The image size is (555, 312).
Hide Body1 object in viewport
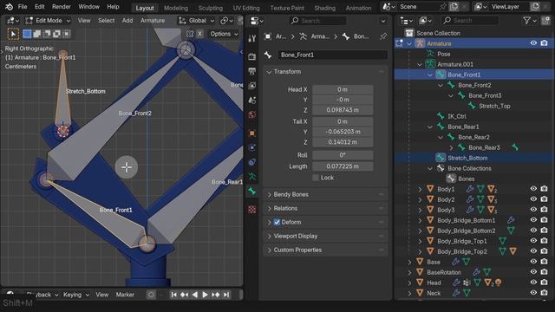click(533, 189)
